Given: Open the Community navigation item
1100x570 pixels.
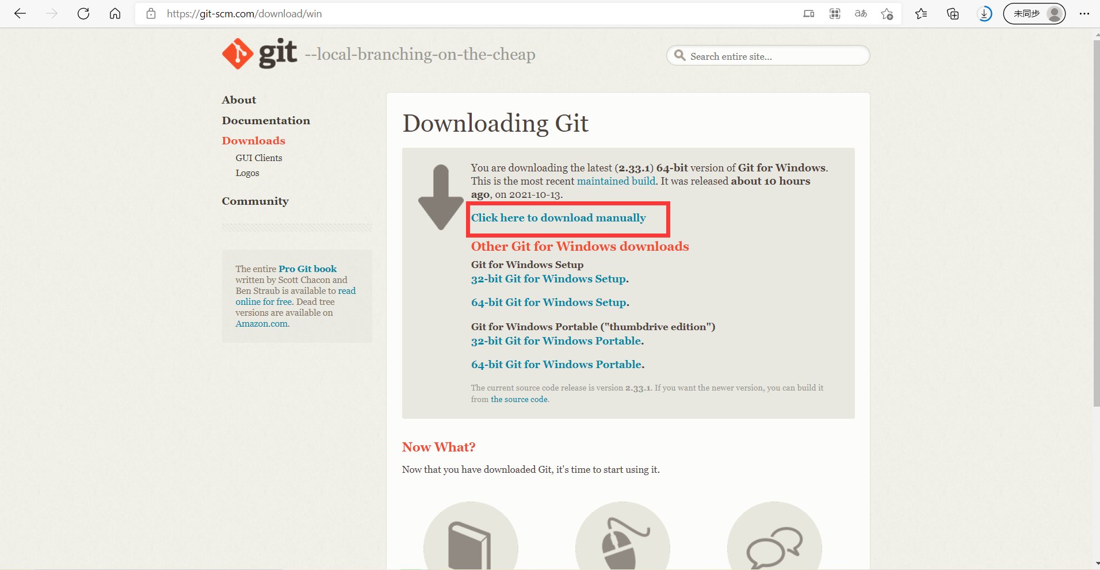Looking at the screenshot, I should click(255, 201).
